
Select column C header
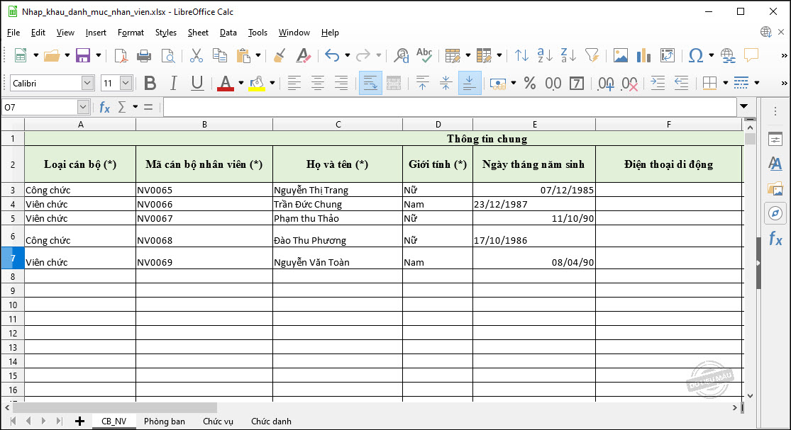point(337,124)
